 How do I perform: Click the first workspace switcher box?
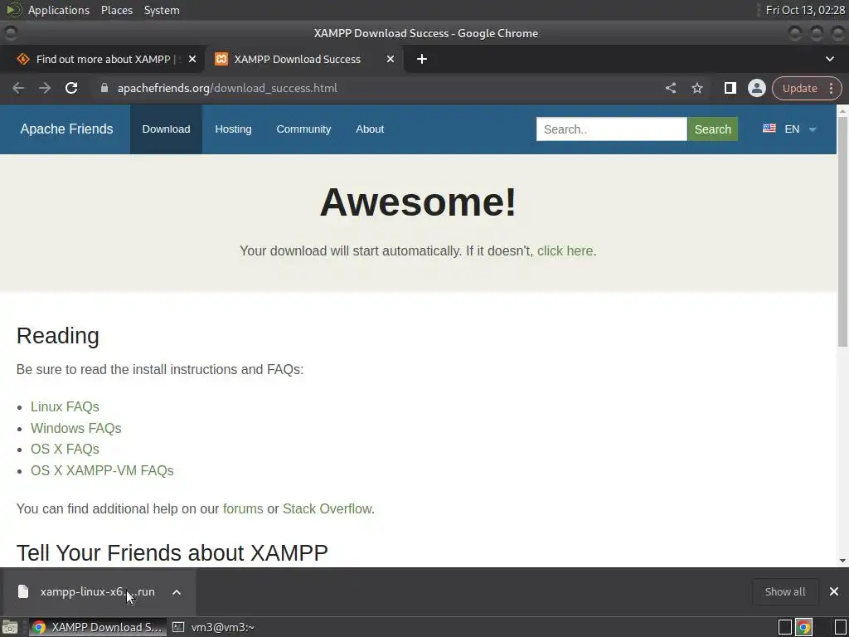click(785, 627)
